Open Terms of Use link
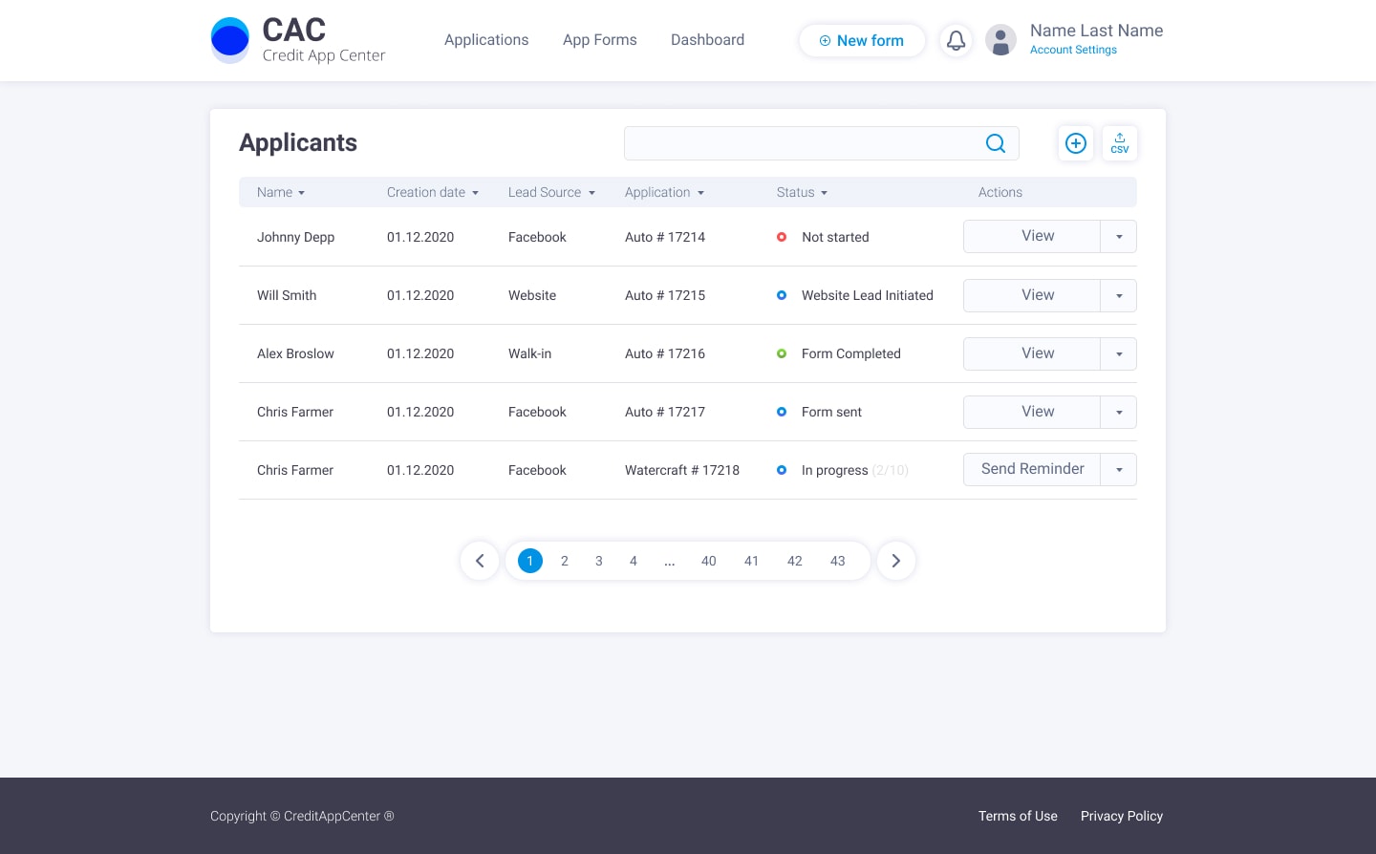1376x854 pixels. [x=1018, y=816]
